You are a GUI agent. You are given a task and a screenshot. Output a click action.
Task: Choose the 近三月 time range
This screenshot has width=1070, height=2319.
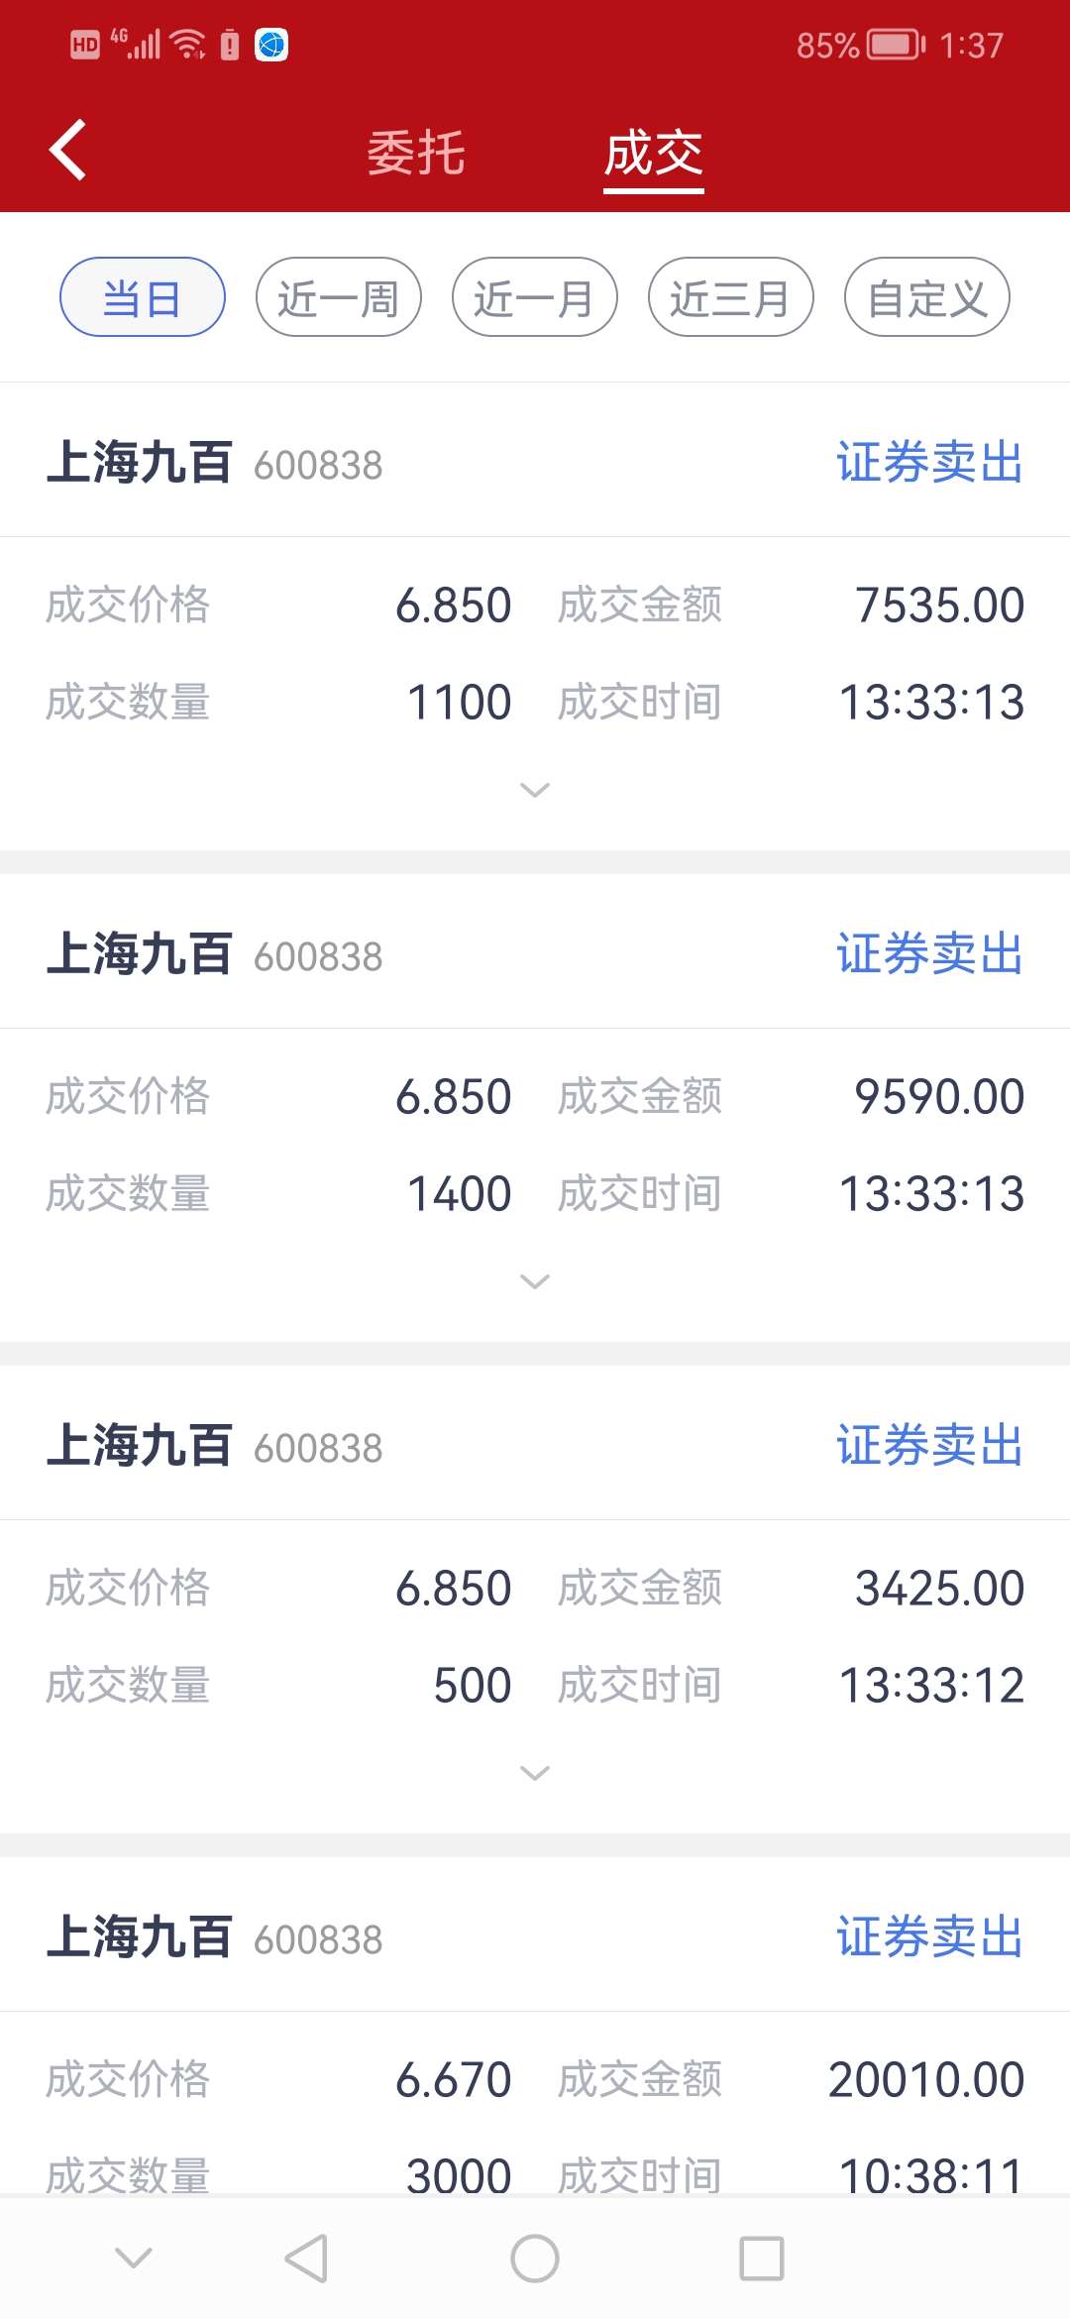click(x=731, y=297)
